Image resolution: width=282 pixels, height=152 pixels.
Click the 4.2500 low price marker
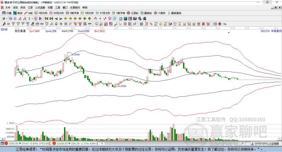[x=122, y=86]
